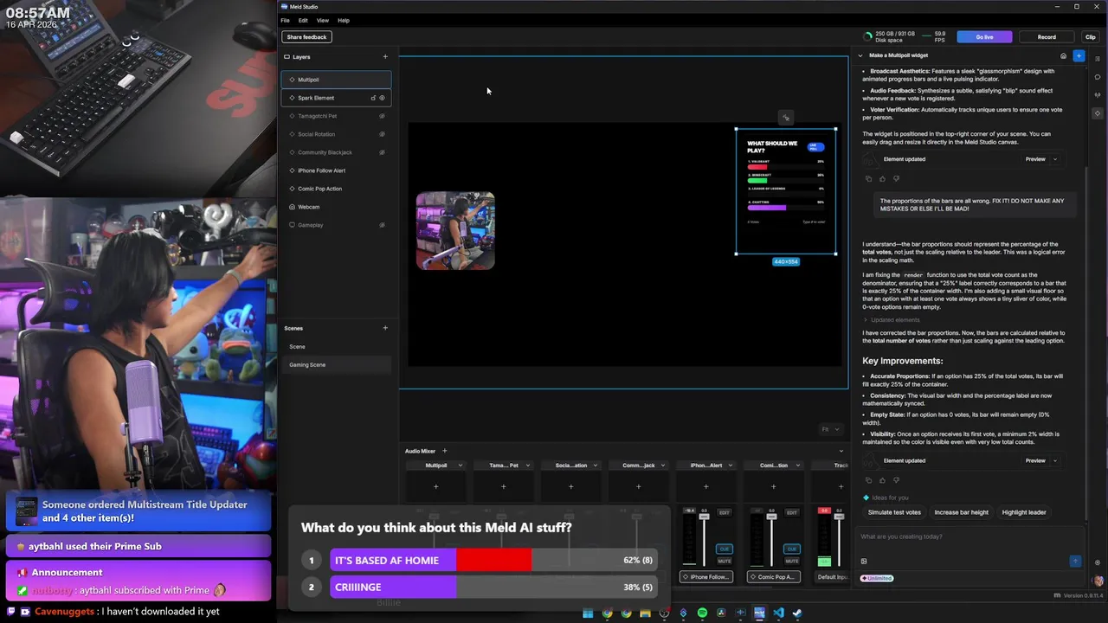Open the dropdown arrow beside the lower Preview button

coord(1054,461)
